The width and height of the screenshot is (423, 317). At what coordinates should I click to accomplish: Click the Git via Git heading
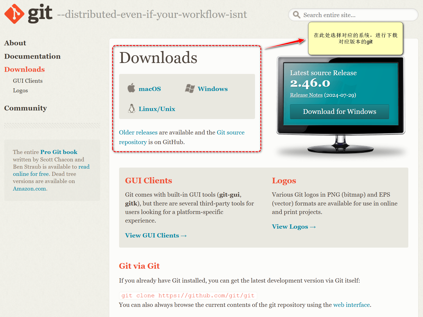(x=139, y=266)
